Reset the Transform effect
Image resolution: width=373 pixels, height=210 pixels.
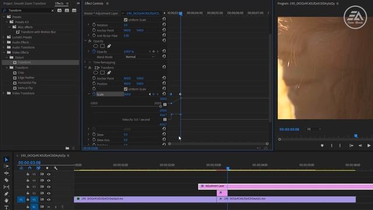tap(164, 67)
